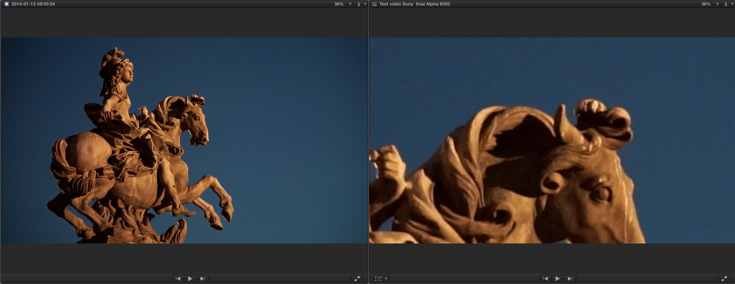Jump to previous edit in left event viewer
This screenshot has height=284, width=735.
[178, 279]
